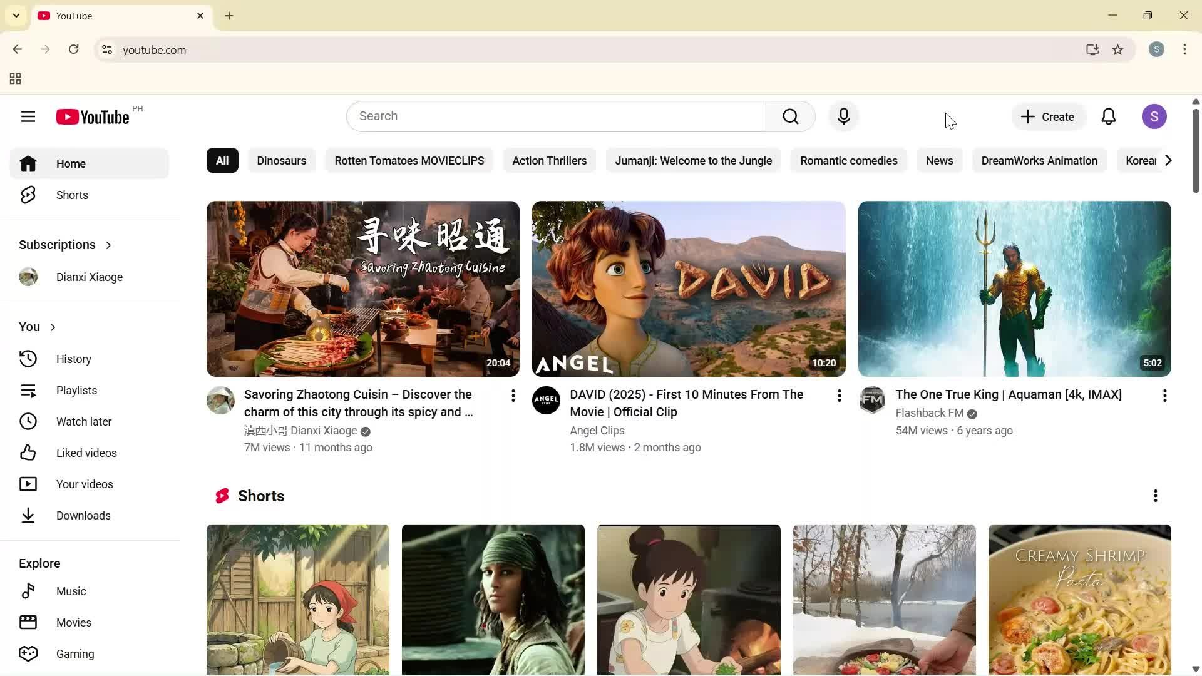Open History from the sidebar

pyautogui.click(x=73, y=359)
